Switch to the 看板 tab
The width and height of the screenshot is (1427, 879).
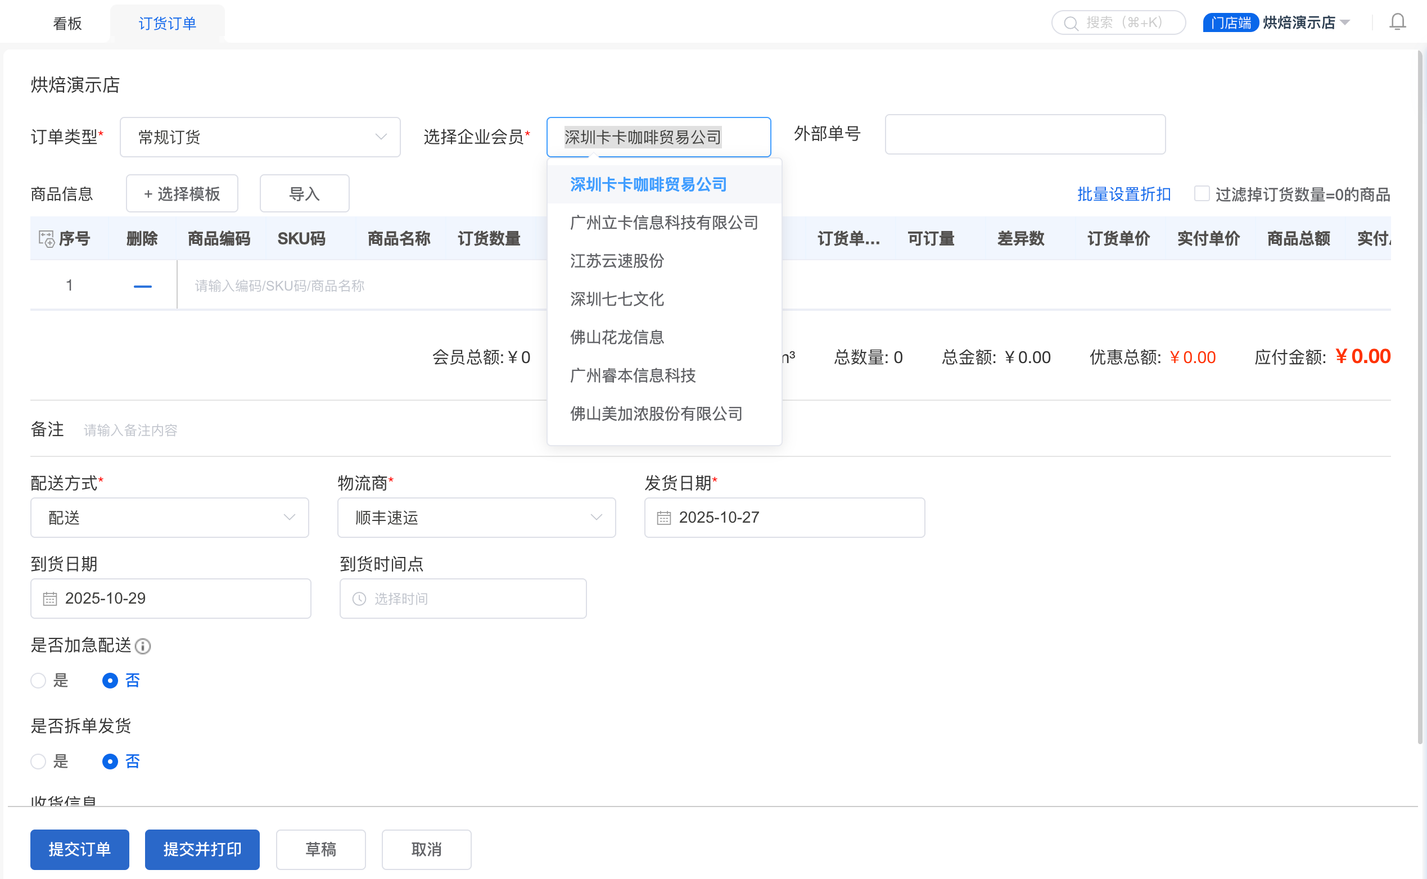[67, 23]
